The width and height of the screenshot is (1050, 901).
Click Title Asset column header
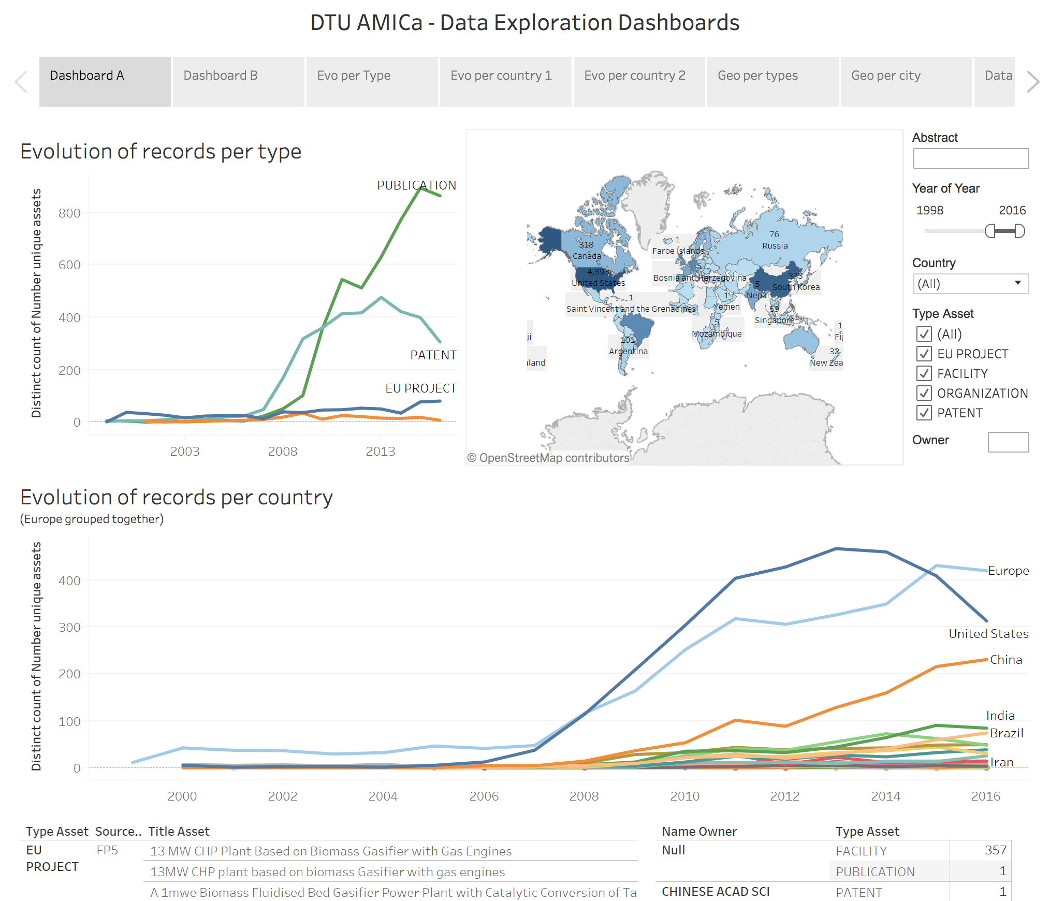pyautogui.click(x=179, y=832)
